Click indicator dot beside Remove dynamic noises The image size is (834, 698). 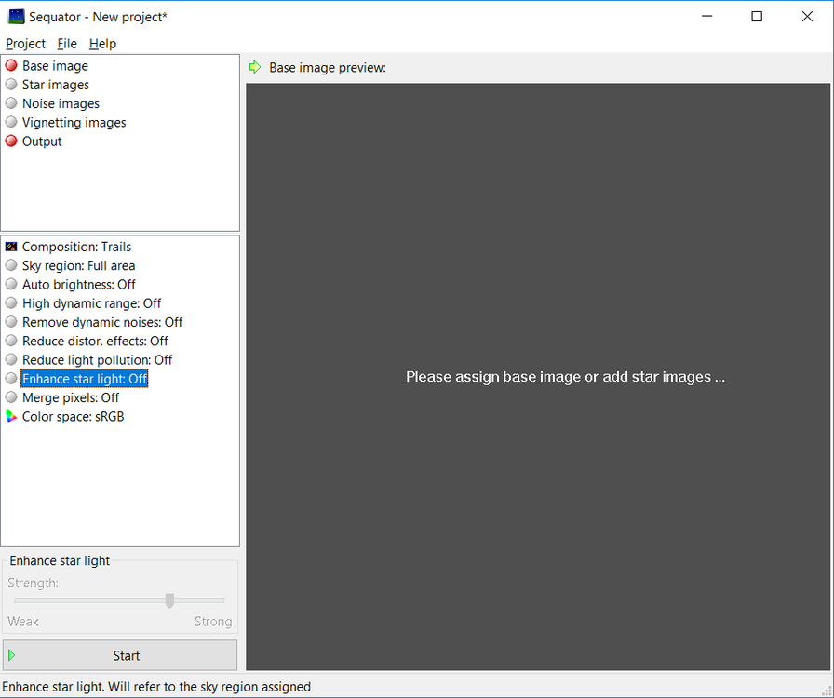(x=11, y=322)
